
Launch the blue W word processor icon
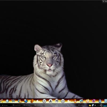pos(13,101)
